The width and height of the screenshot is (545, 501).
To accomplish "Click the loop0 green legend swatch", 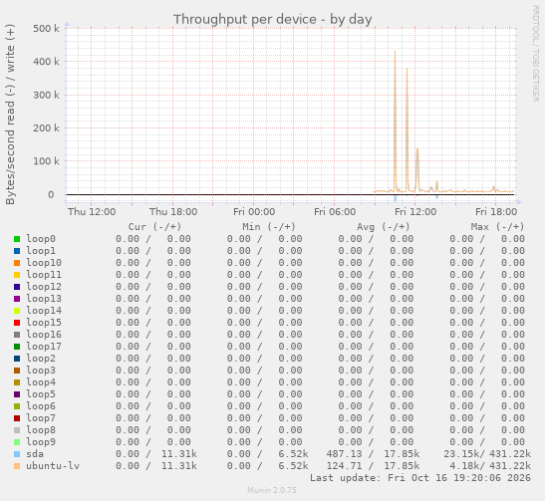I will click(x=17, y=239).
